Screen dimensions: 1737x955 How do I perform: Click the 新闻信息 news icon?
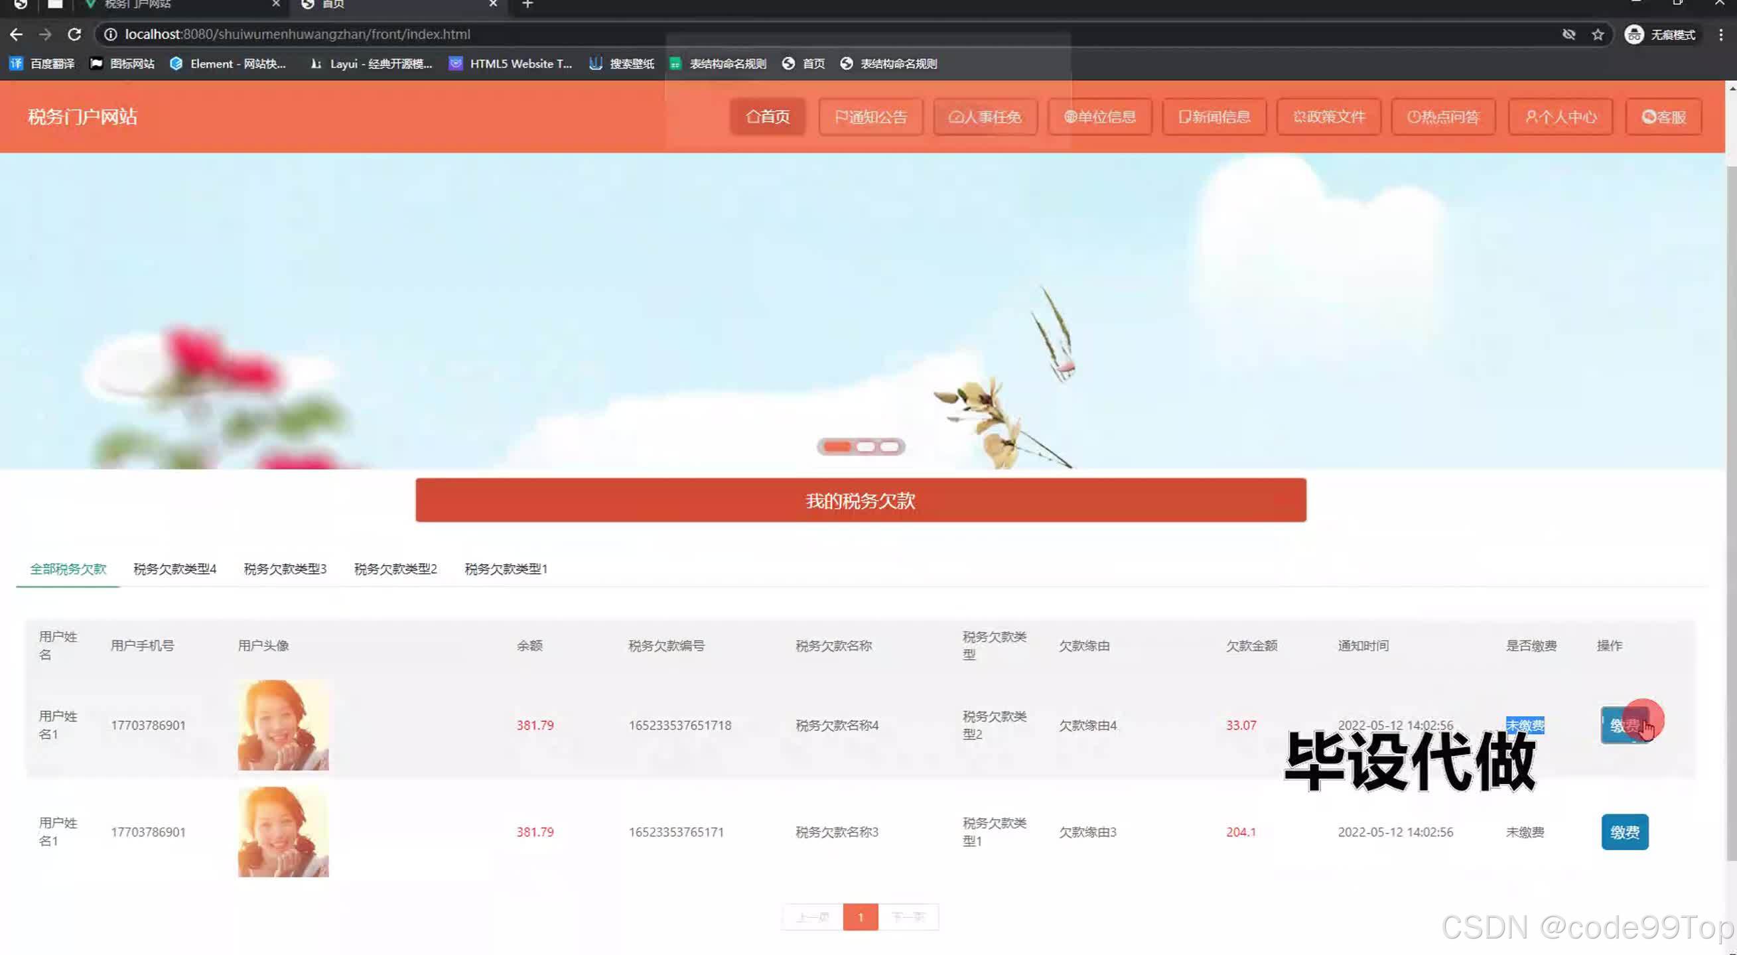click(x=1184, y=117)
